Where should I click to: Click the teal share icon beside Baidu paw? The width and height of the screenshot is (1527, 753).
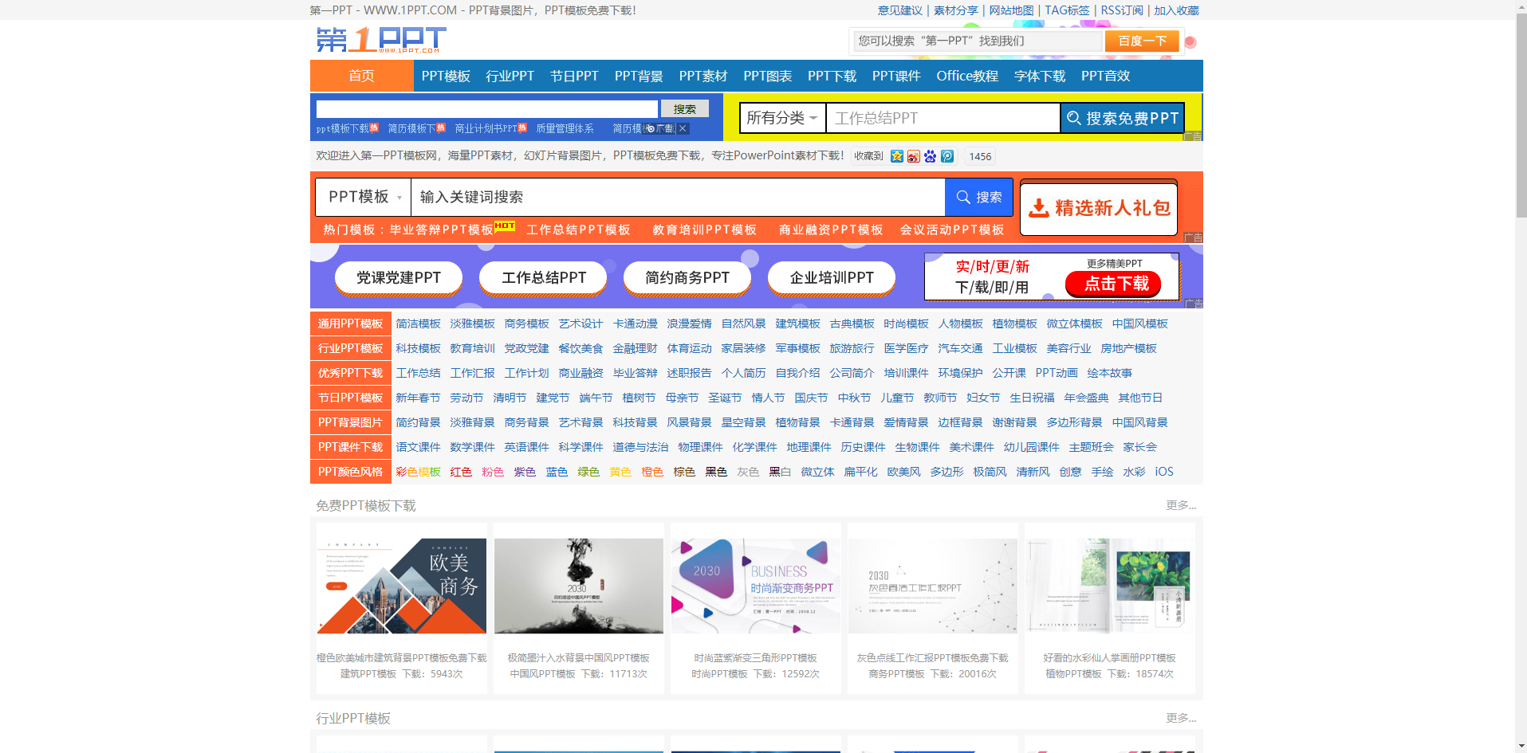pos(947,156)
